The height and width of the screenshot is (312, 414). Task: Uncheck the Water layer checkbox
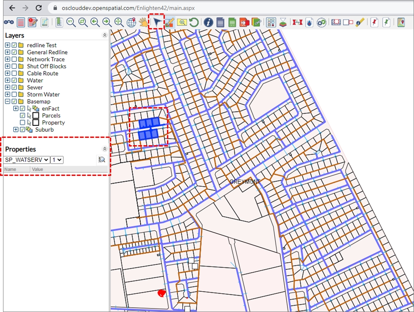tap(14, 80)
